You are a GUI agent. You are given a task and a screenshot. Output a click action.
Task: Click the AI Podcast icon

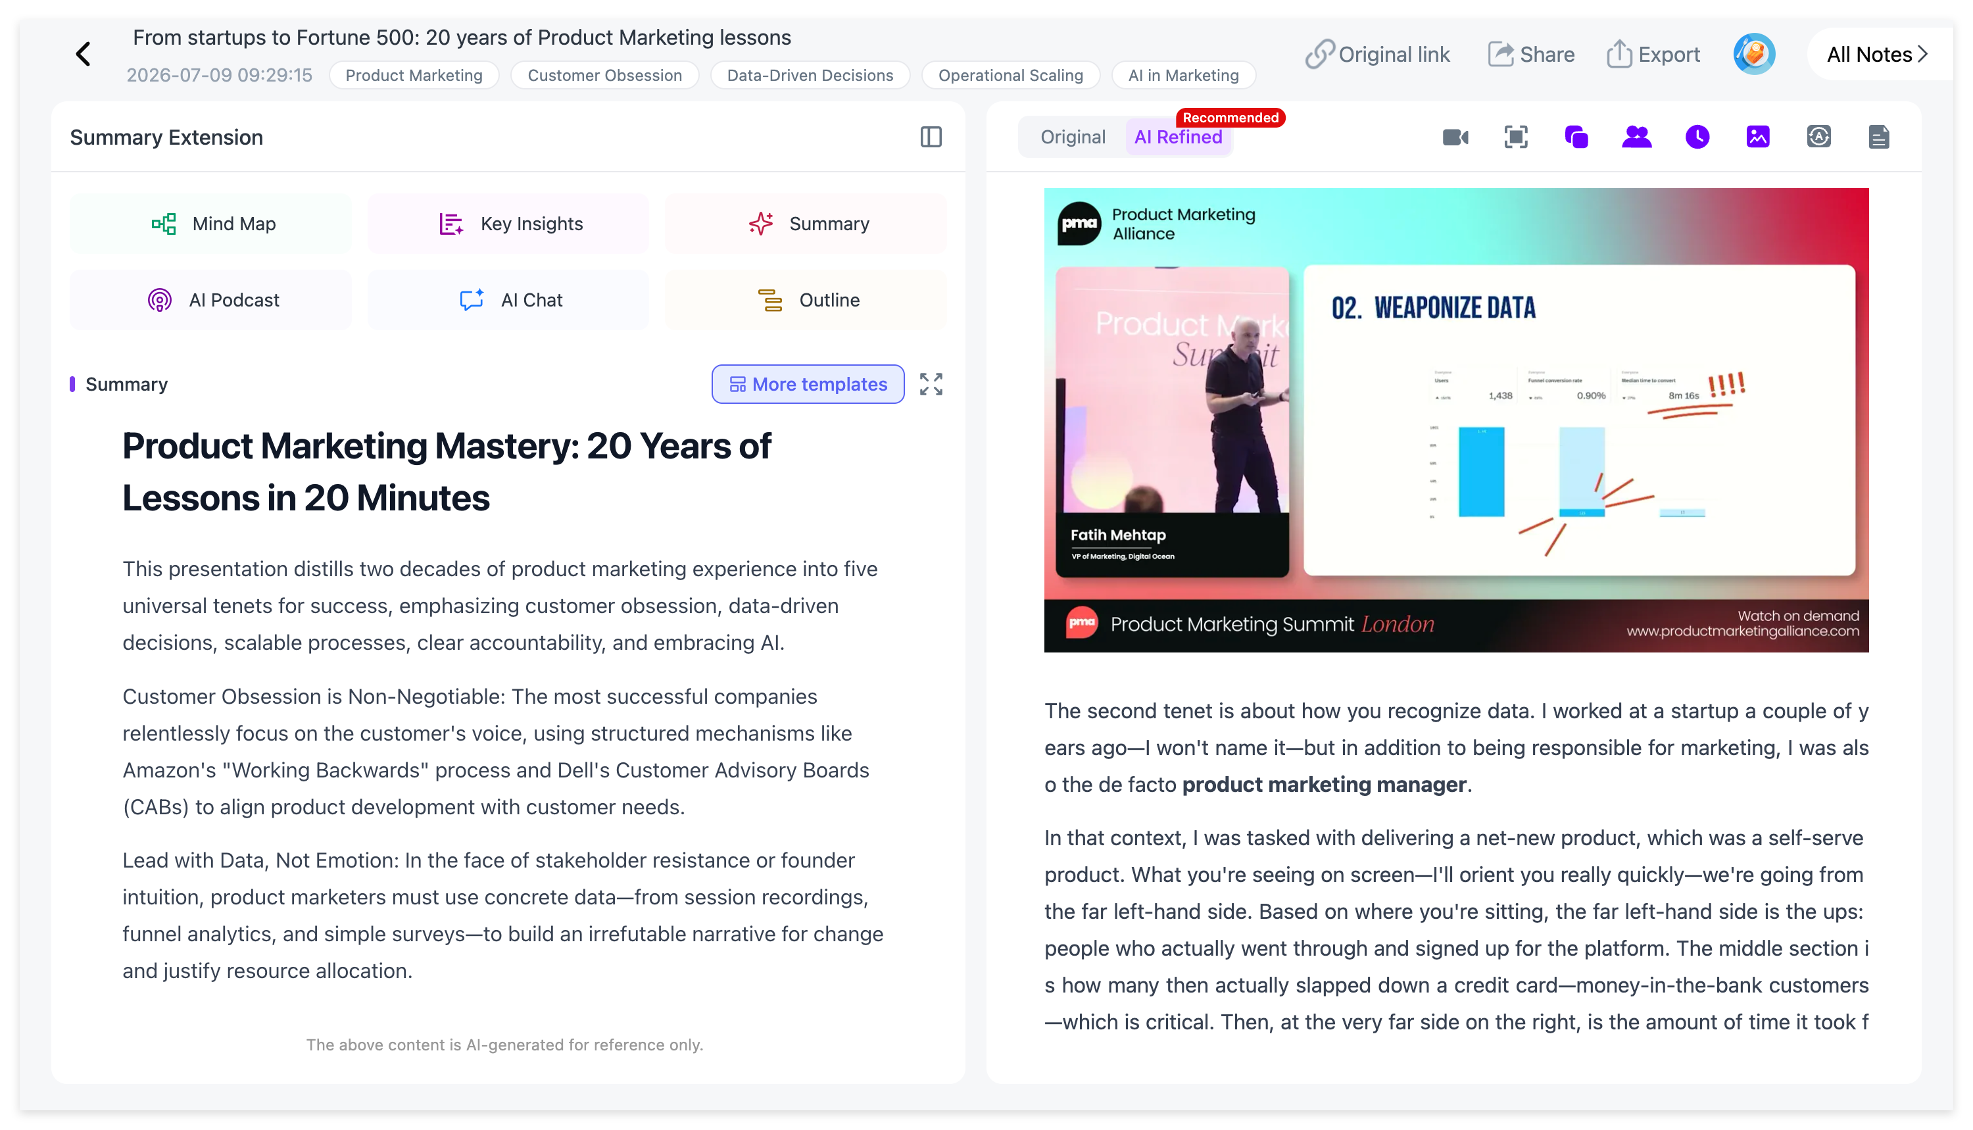point(159,301)
